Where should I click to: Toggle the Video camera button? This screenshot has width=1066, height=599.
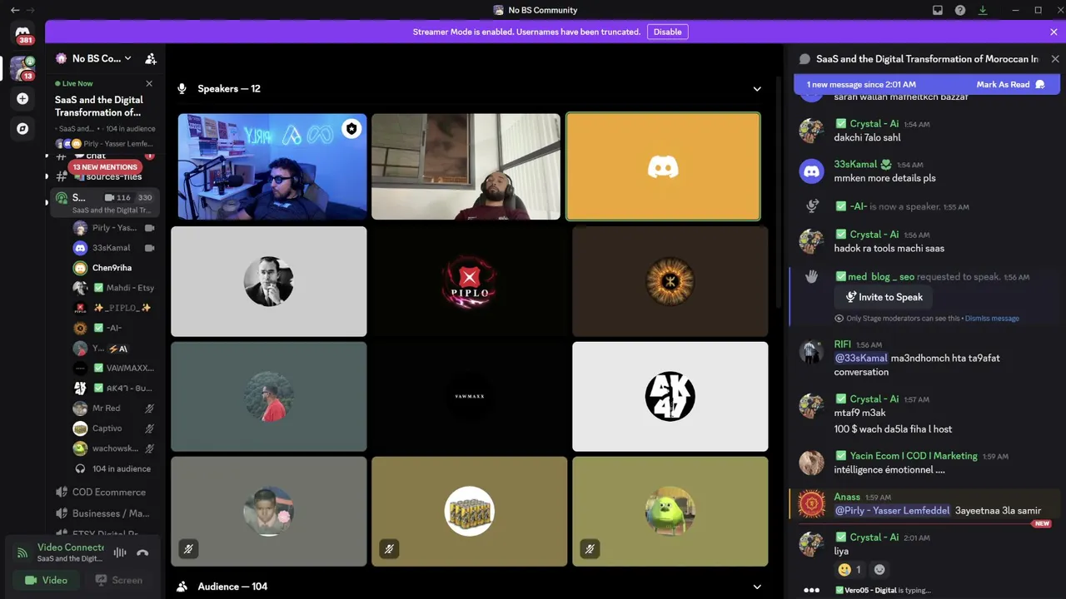pos(47,580)
